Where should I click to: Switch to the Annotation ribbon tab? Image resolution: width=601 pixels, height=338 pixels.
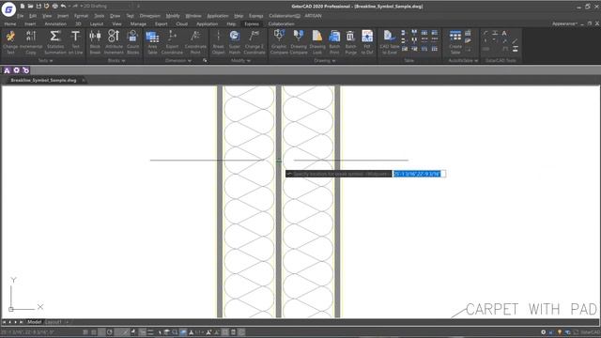click(55, 23)
